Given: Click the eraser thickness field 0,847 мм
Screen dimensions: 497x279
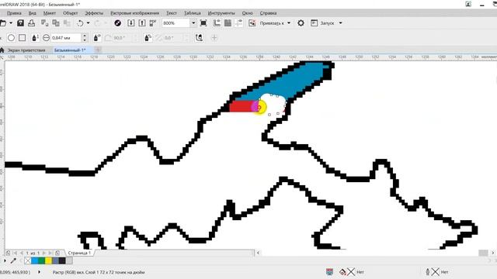Looking at the screenshot, I should 65,38.
